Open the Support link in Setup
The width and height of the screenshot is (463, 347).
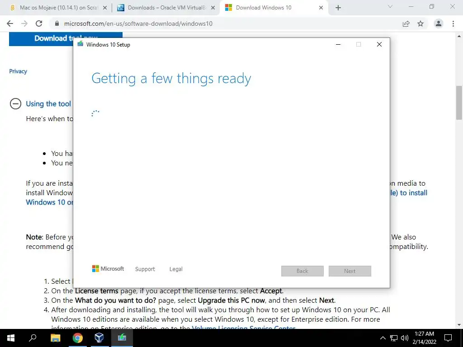(145, 269)
